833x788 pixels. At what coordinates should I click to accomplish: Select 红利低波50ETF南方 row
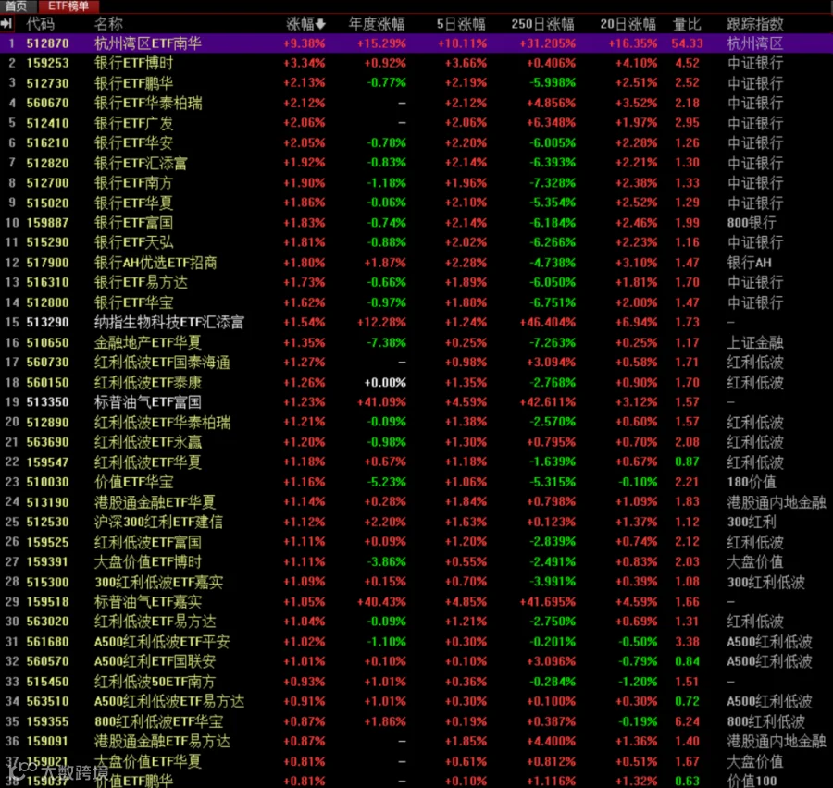416,682
